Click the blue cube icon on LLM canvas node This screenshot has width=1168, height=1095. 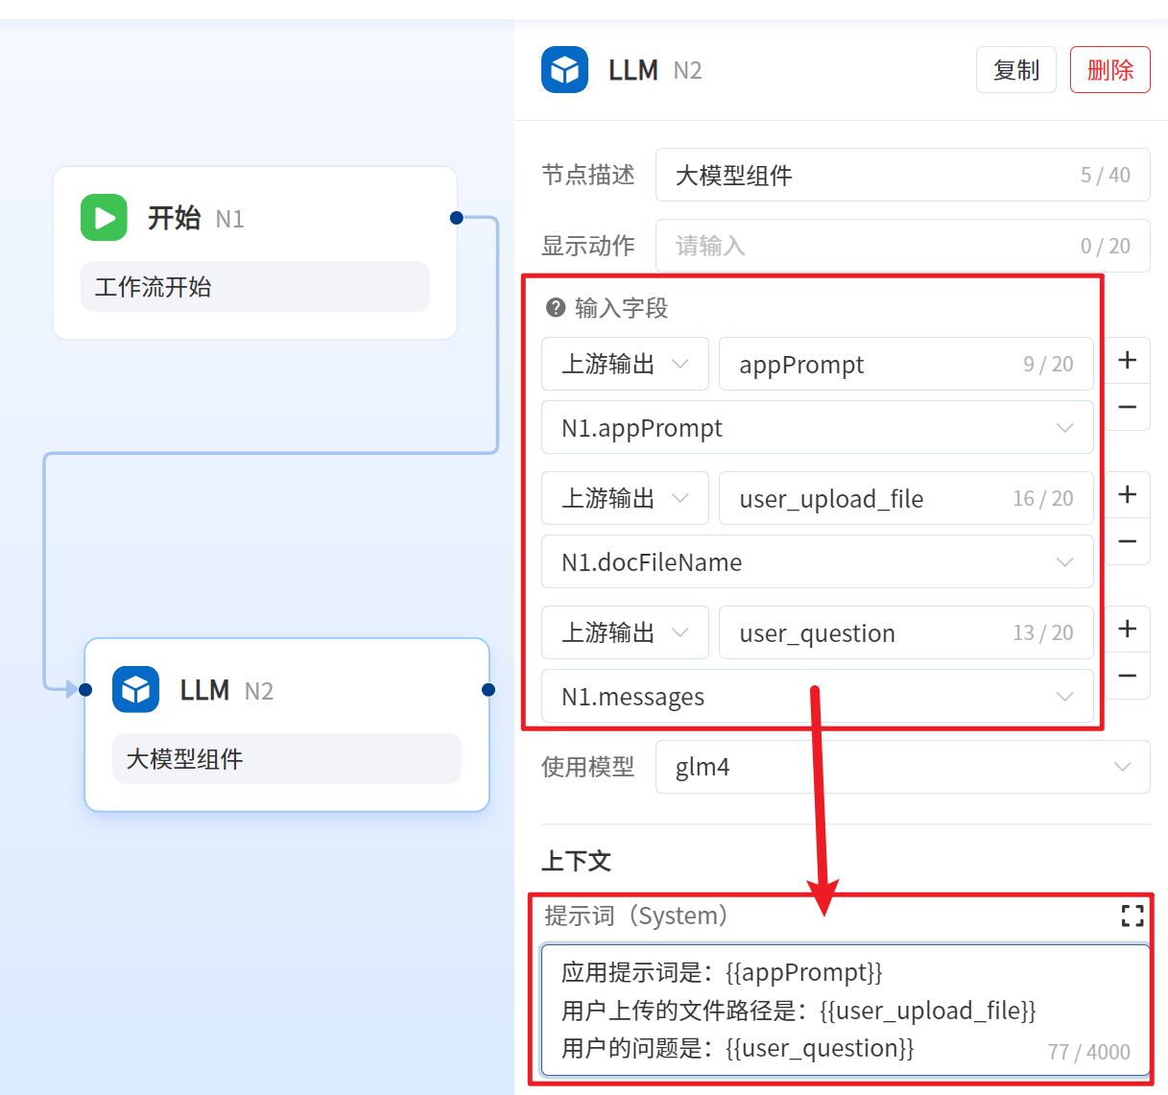click(x=135, y=690)
